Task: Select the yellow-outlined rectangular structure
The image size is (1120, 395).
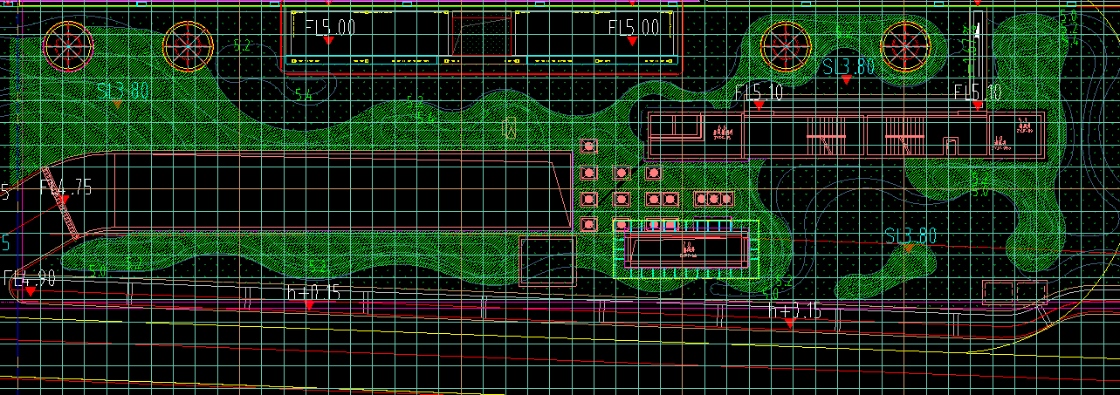Action: coord(685,249)
